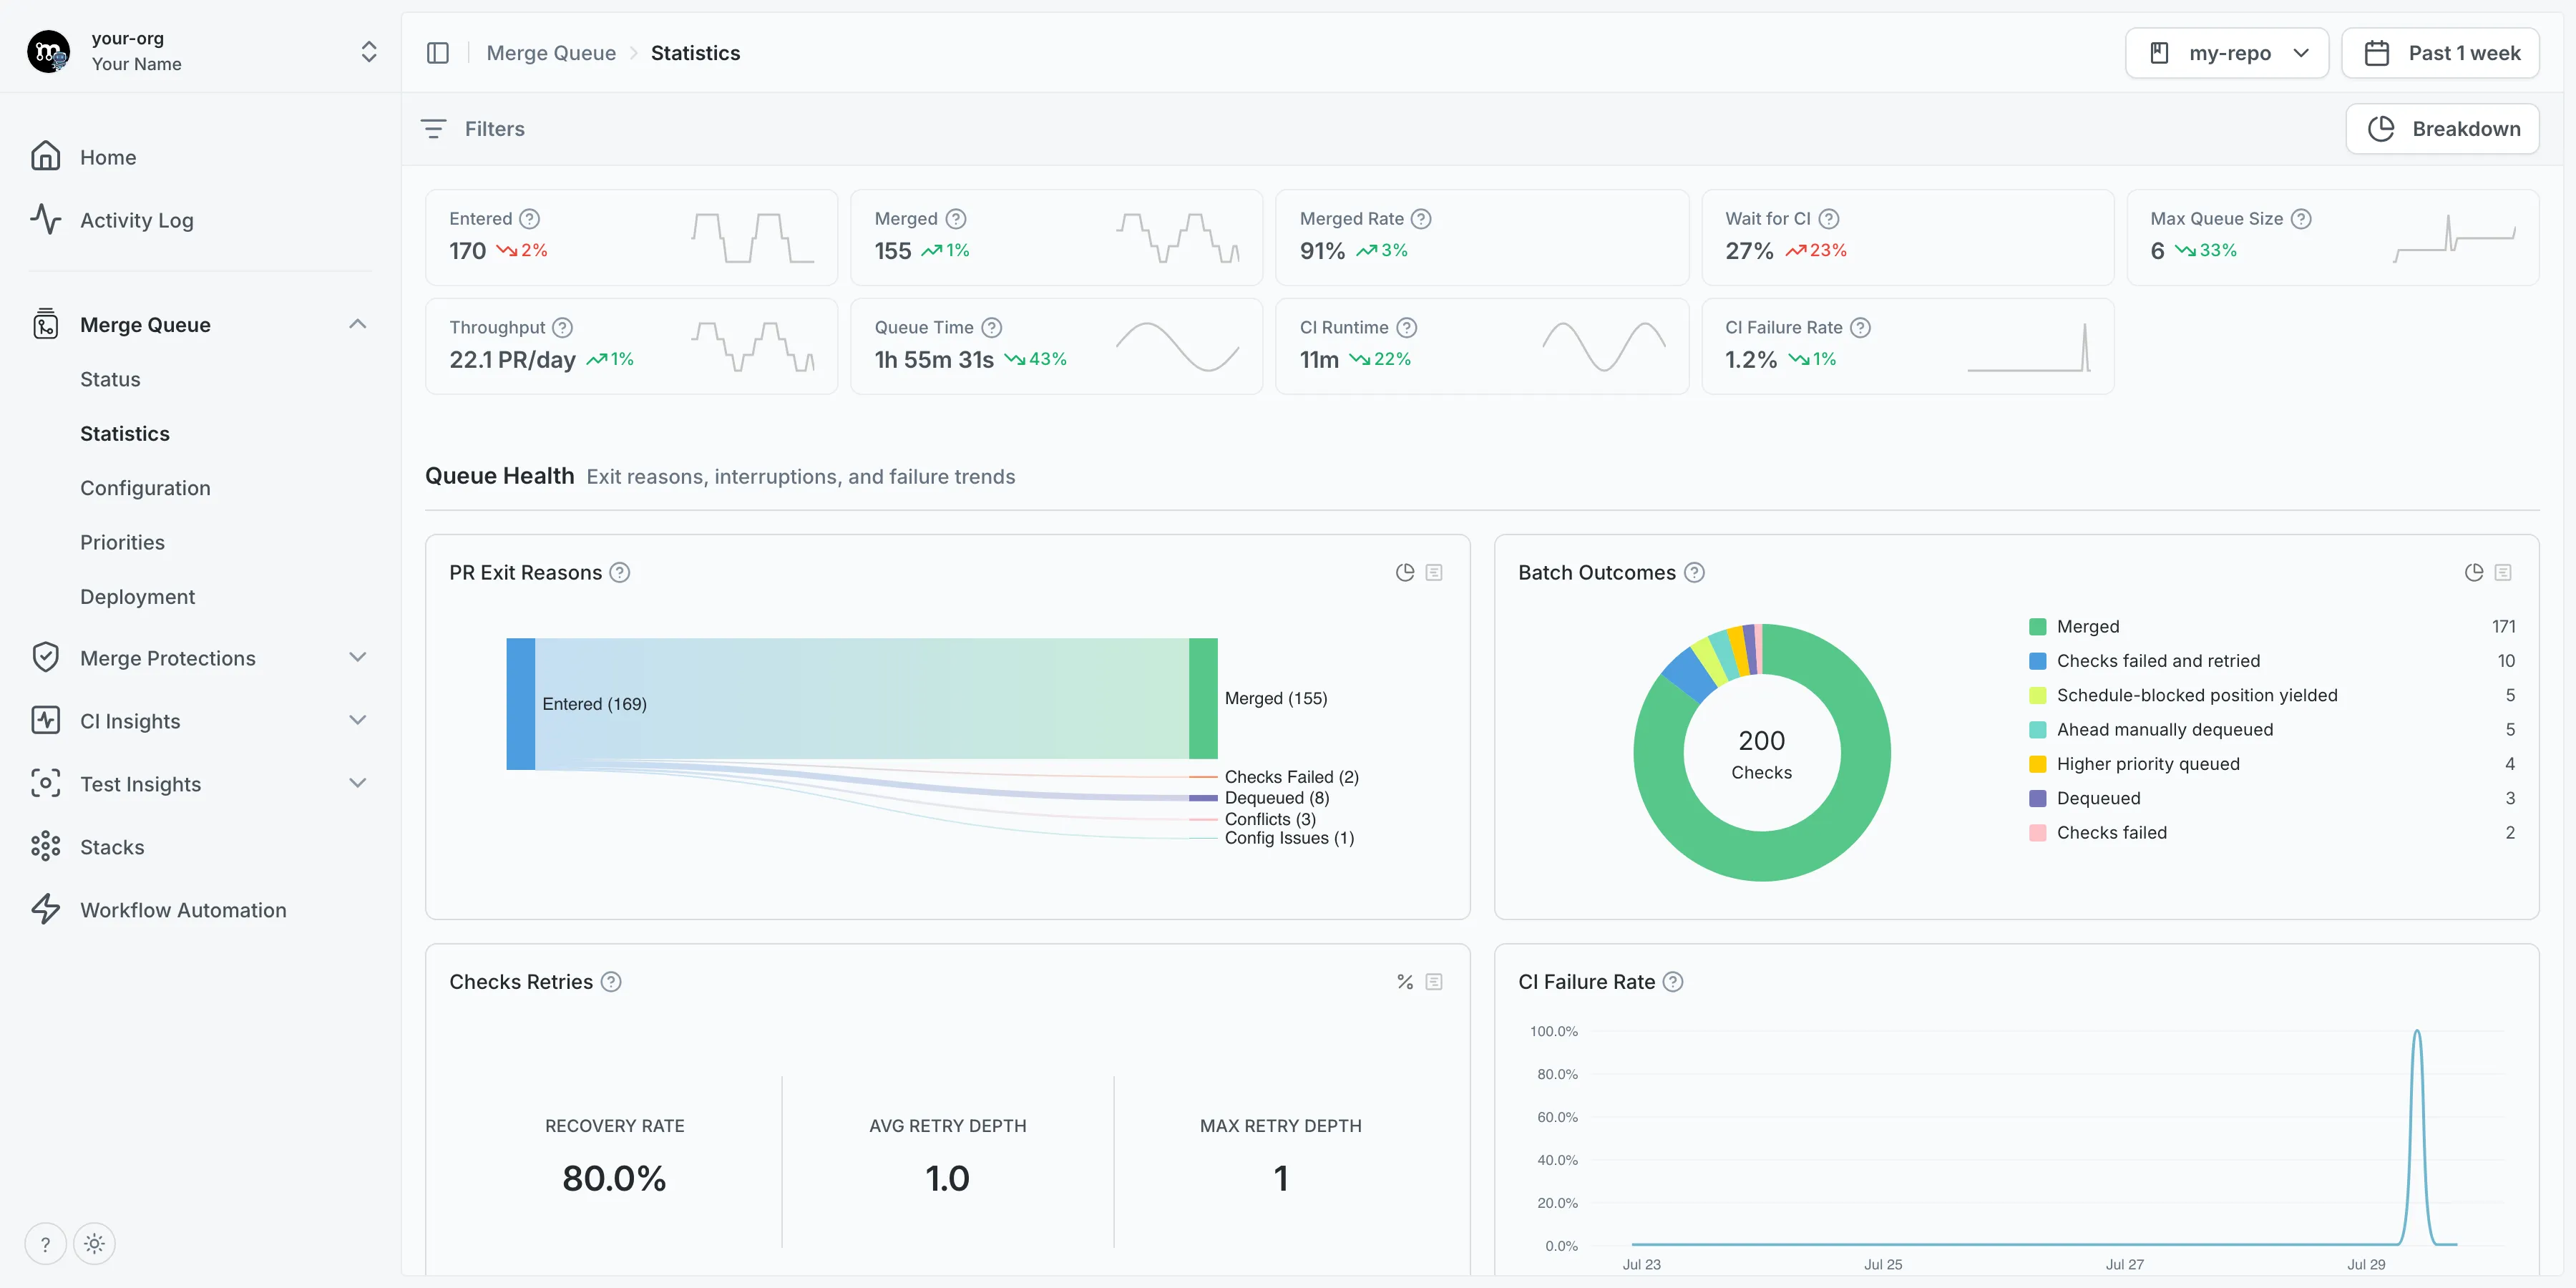This screenshot has width=2576, height=1288.
Task: Show help for Merged Rate metric
Action: tap(1421, 219)
